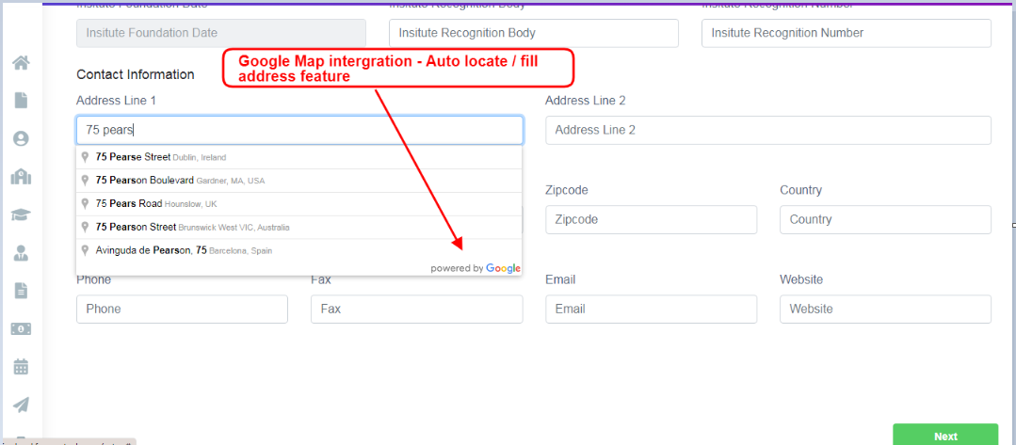1016x445 pixels.
Task: Open the calendar icon in sidebar
Action: [21, 367]
